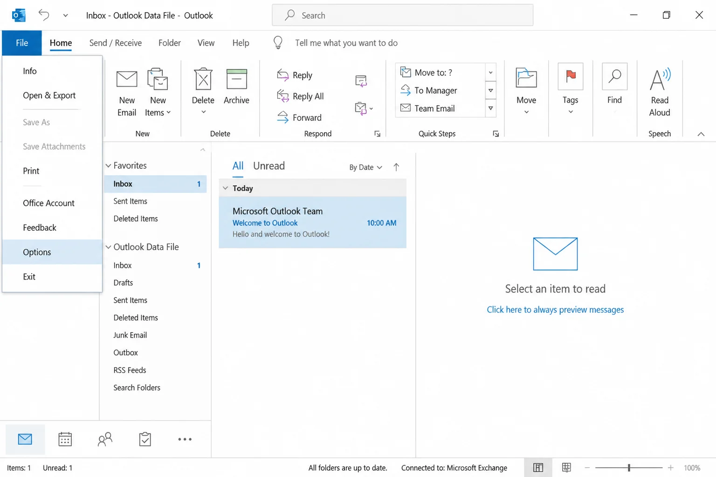
Task: Choose Team Email quick step
Action: [x=440, y=109]
